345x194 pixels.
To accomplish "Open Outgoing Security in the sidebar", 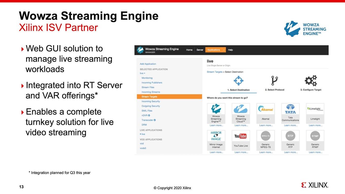I will 151,106.
